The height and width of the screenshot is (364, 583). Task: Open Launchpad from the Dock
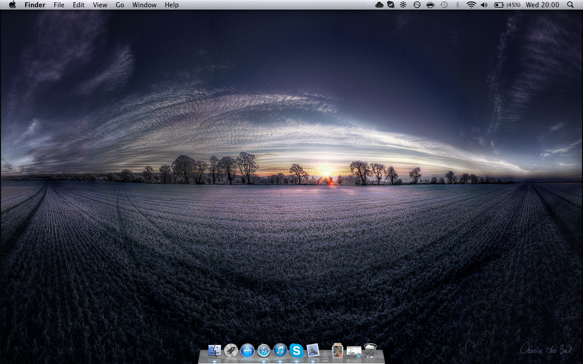point(231,350)
